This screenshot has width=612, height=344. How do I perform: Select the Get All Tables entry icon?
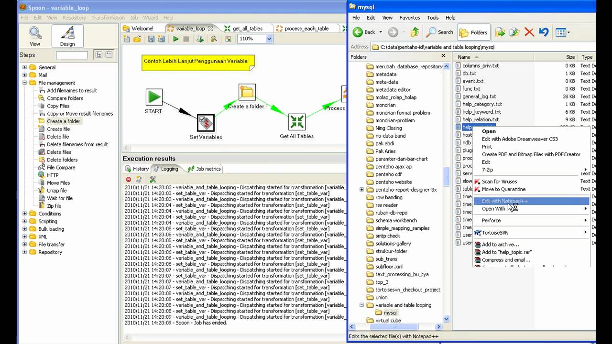coord(297,122)
